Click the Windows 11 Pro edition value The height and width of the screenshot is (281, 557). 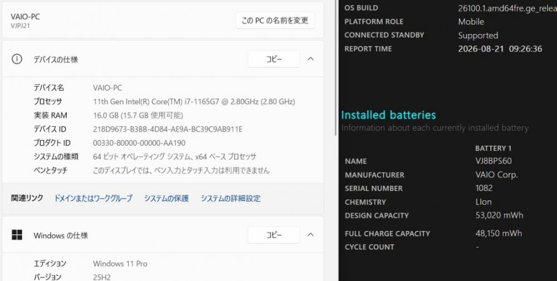pos(120,264)
